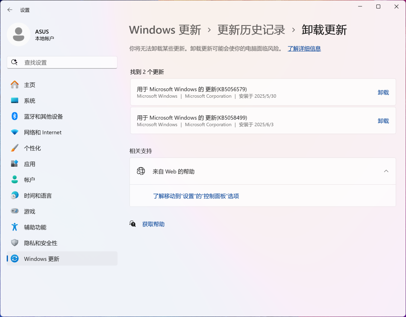Click the 本地帐户 label
Viewport: 406px width, 317px height.
point(44,39)
